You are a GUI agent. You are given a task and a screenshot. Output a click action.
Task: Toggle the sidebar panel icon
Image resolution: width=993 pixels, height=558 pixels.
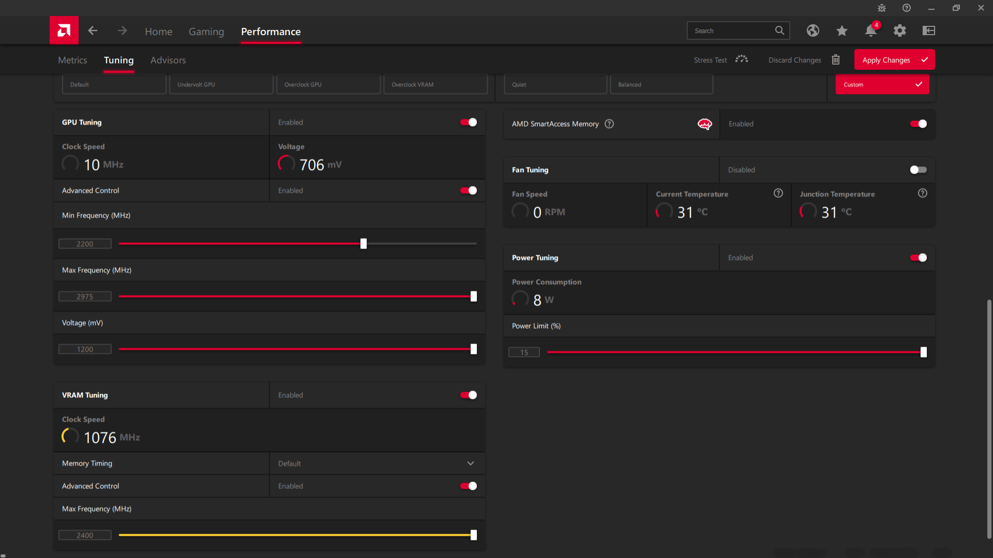tap(929, 30)
